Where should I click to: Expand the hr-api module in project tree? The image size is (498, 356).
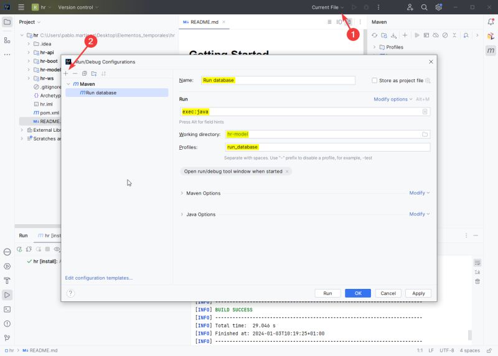tap(28, 52)
